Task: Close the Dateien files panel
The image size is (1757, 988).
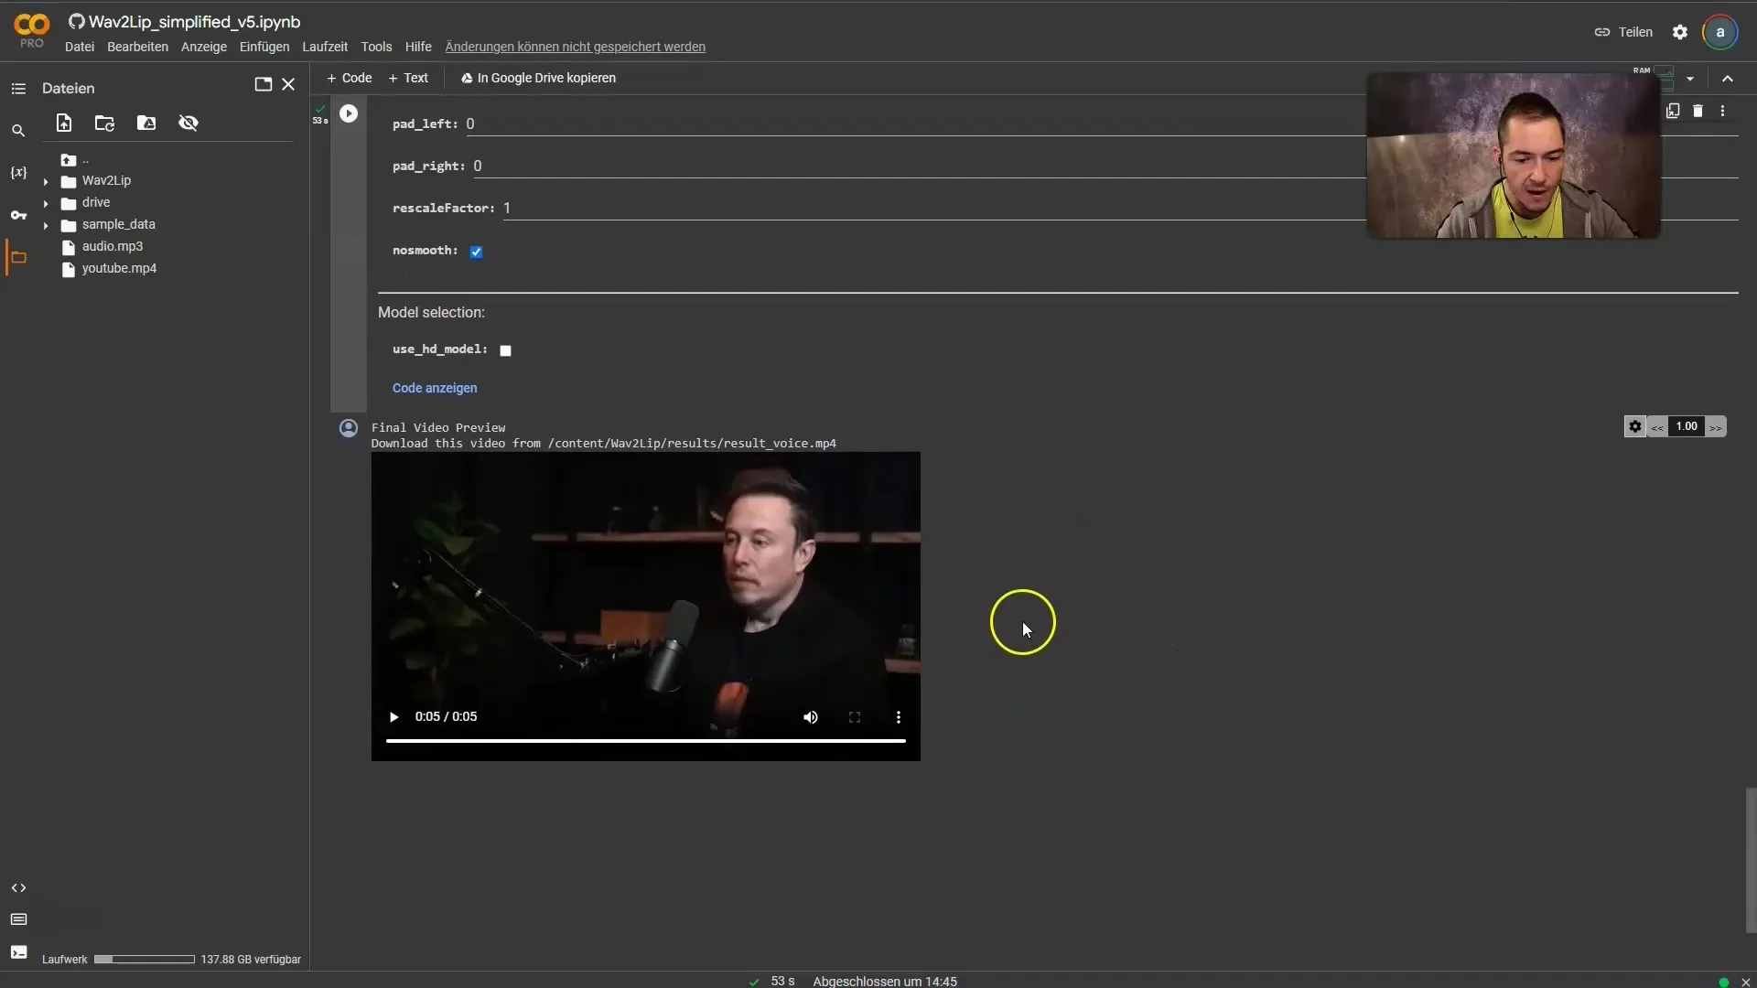Action: pyautogui.click(x=288, y=84)
